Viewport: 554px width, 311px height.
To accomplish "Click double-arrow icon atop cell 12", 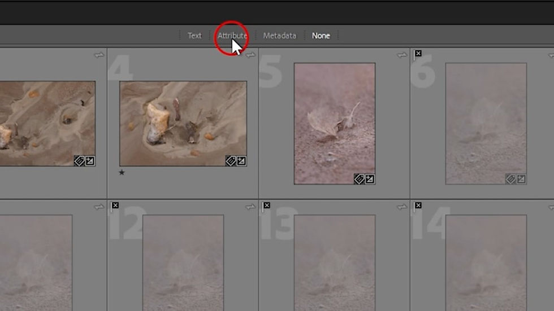I will [250, 207].
